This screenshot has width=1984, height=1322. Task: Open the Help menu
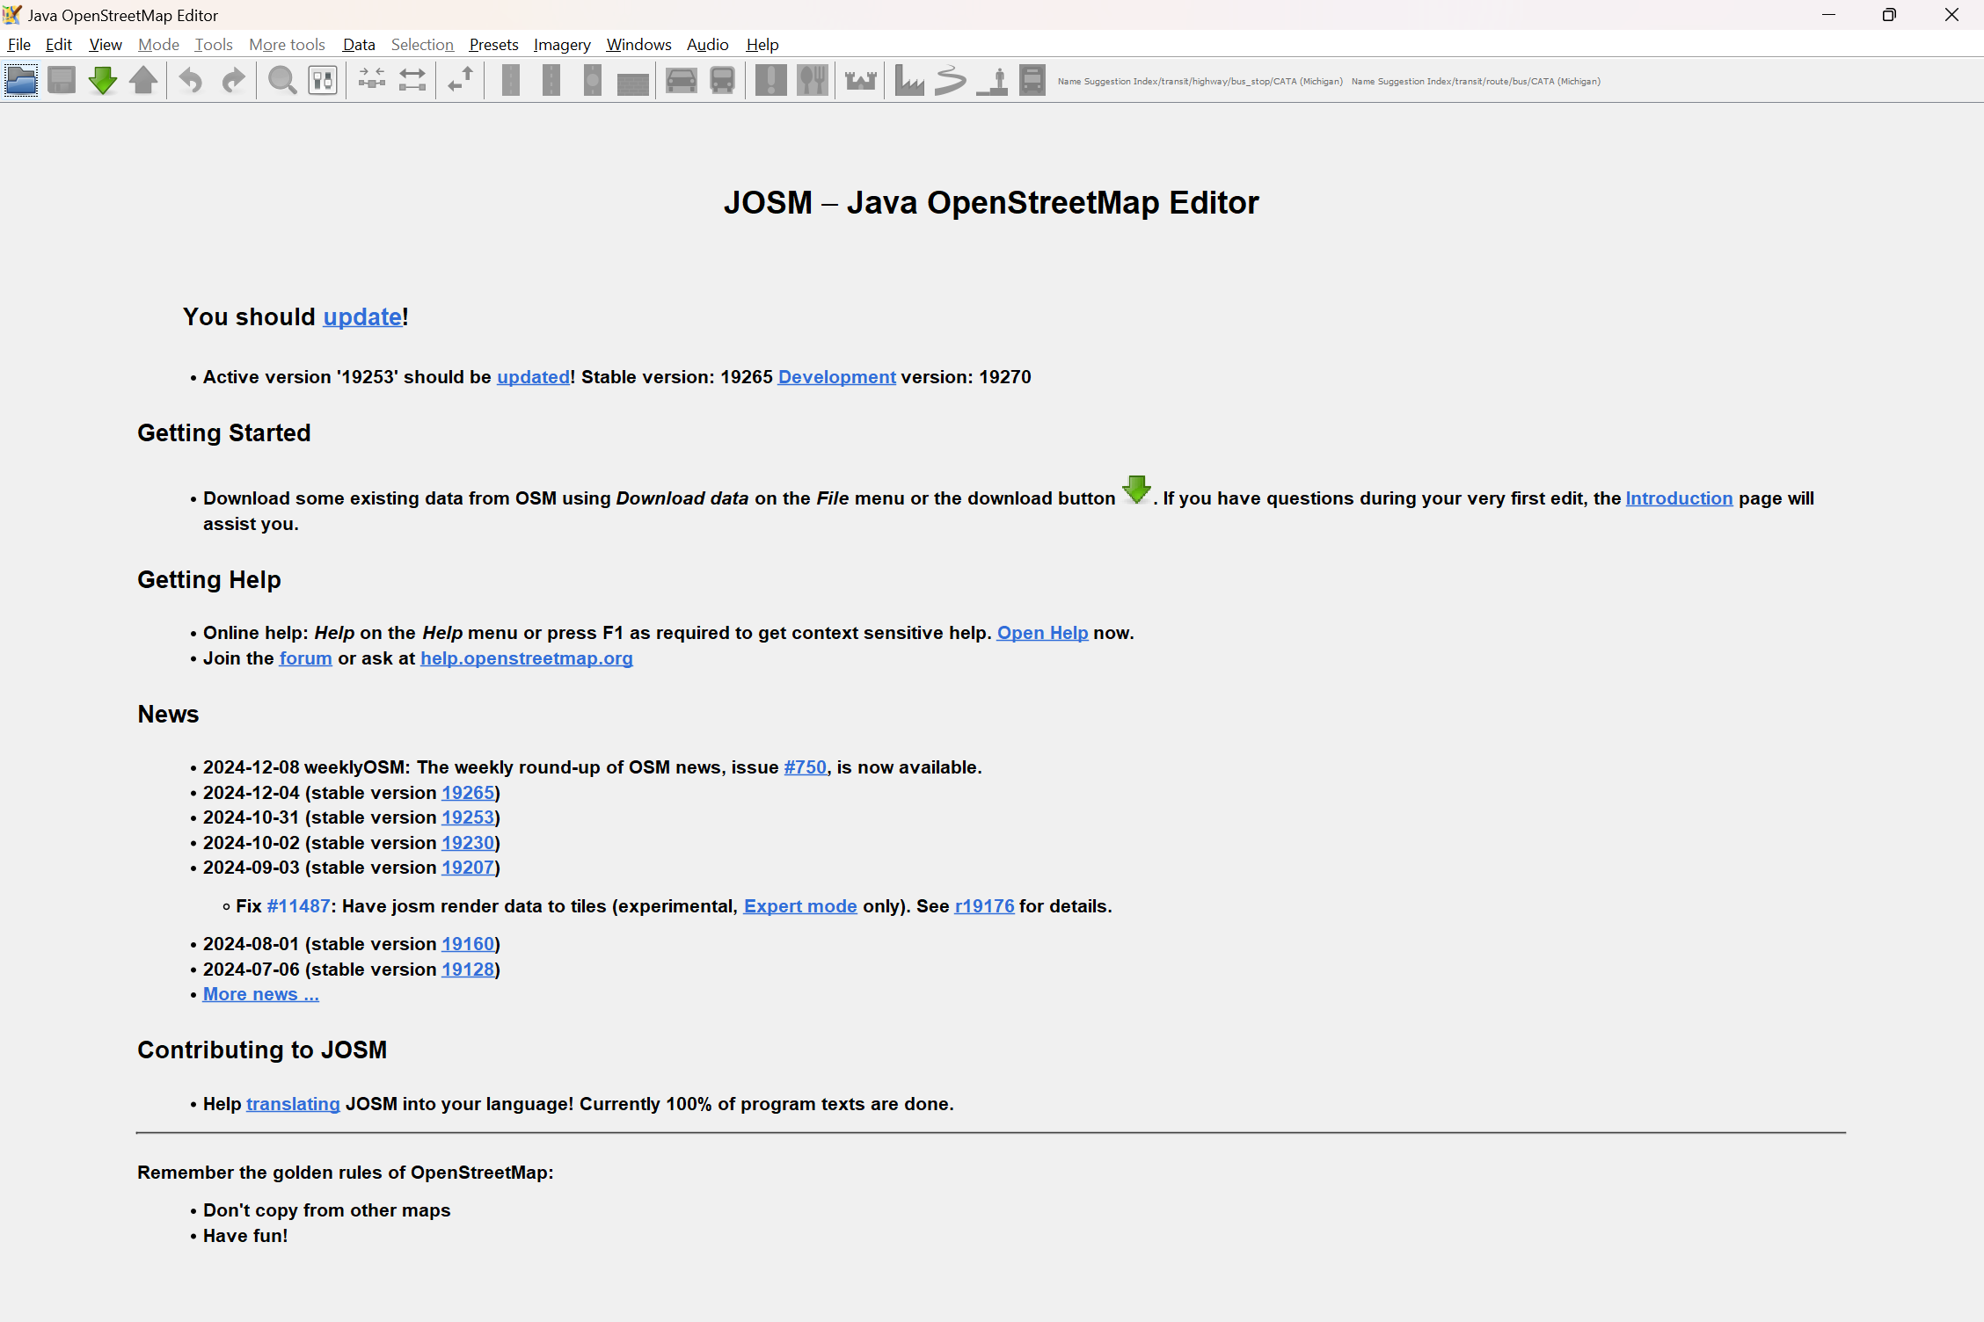(x=762, y=44)
